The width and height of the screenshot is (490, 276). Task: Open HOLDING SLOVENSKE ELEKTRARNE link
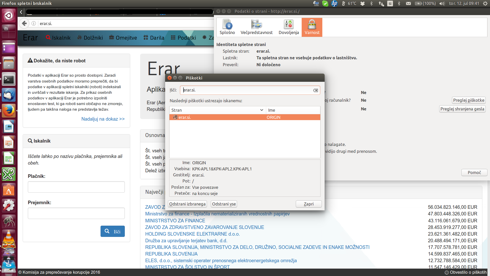[192, 234]
